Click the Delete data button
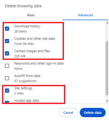Image resolution: width=109 pixels, height=120 pixels. click(x=93, y=113)
